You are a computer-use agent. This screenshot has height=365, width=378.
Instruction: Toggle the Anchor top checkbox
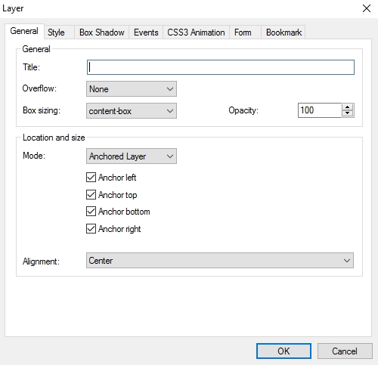coord(91,195)
